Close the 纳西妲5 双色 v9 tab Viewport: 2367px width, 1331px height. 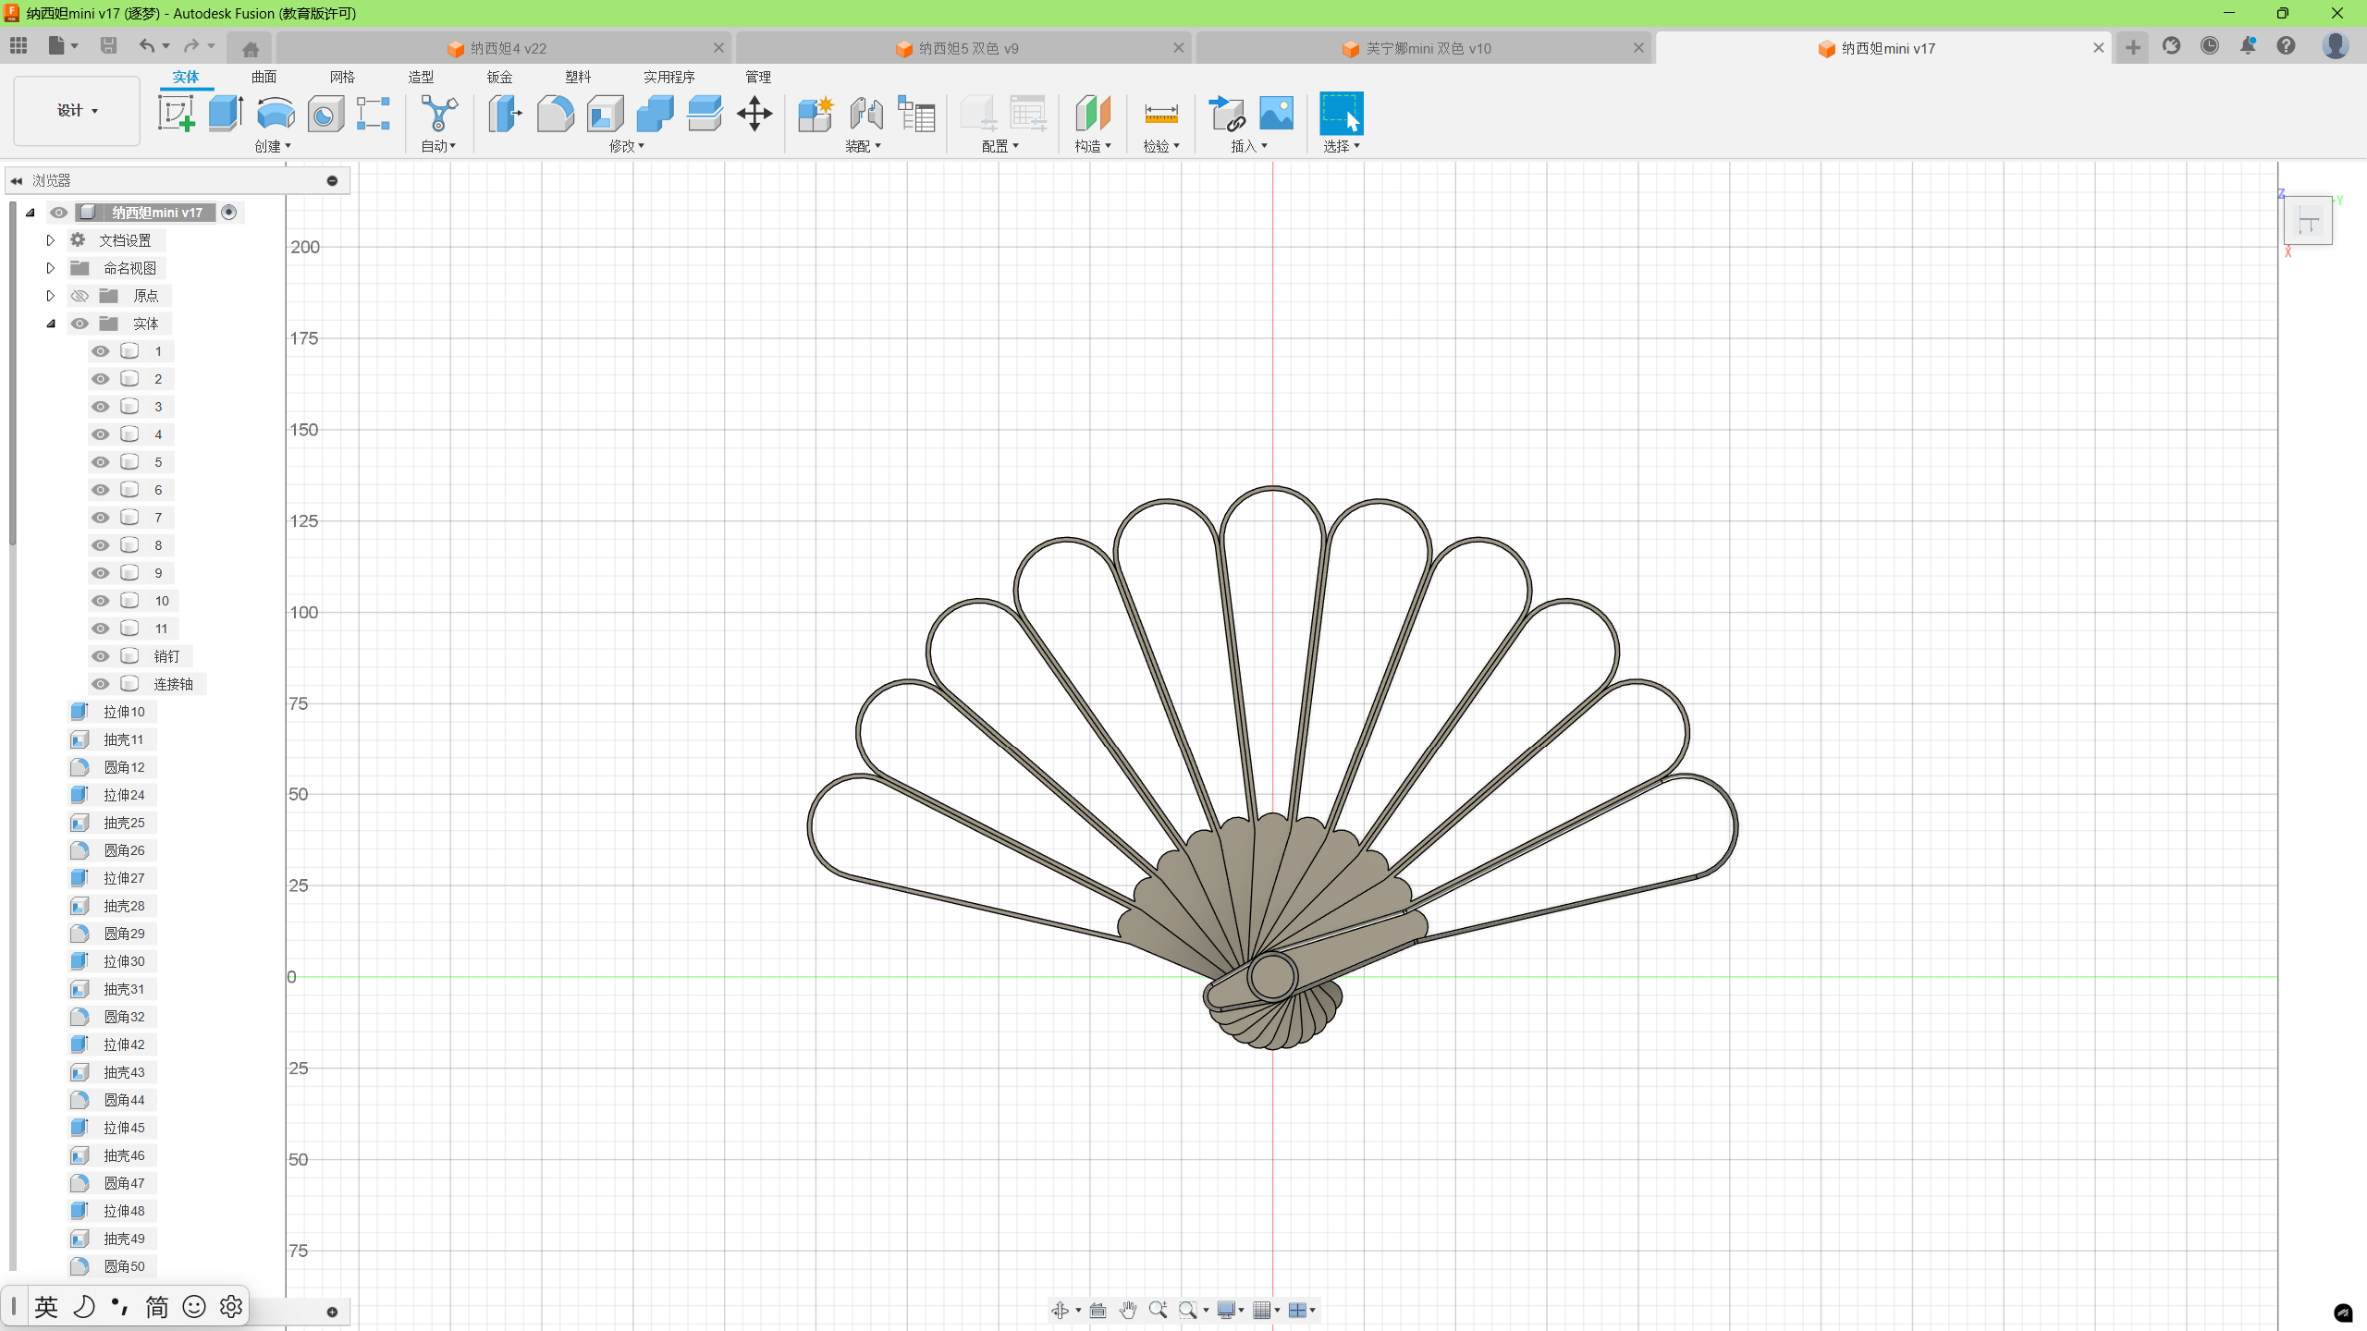click(x=1178, y=48)
